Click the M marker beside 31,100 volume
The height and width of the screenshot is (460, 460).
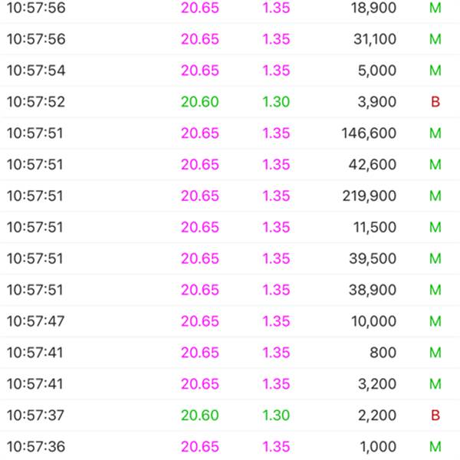(x=435, y=39)
